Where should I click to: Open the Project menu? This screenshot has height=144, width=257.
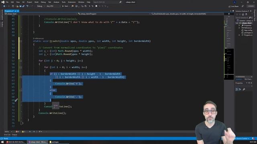(29, 2)
